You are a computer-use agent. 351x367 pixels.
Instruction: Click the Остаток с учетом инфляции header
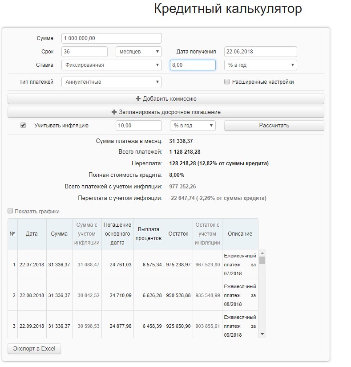tap(207, 234)
